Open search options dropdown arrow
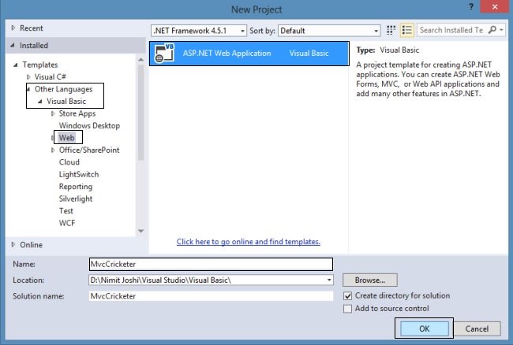This screenshot has height=345, width=513. [x=501, y=30]
